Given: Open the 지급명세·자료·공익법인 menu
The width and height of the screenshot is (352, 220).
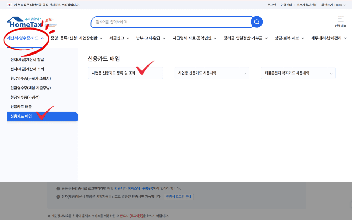Looking at the screenshot, I should pos(194,38).
